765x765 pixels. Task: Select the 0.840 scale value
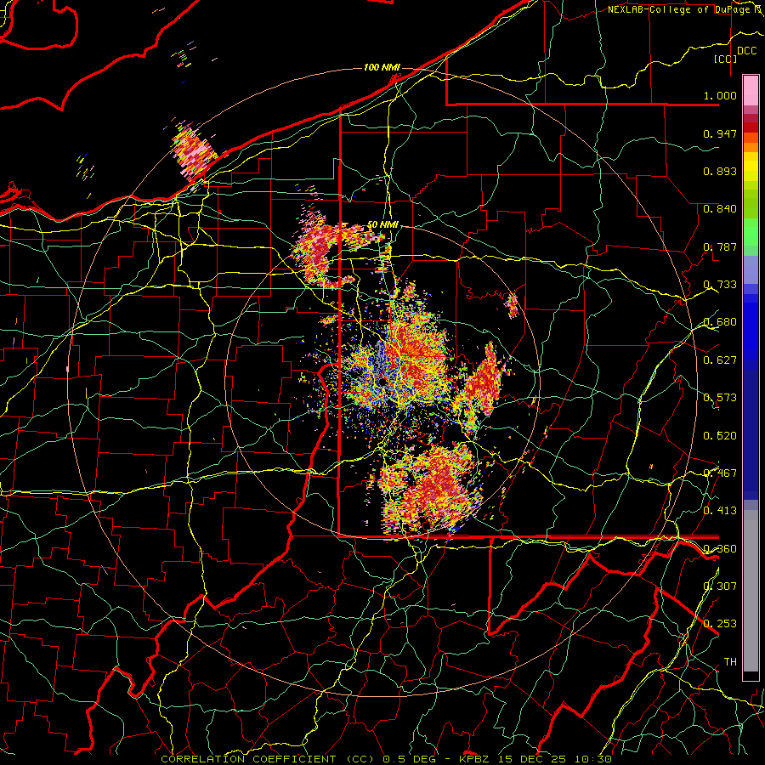tap(720, 209)
